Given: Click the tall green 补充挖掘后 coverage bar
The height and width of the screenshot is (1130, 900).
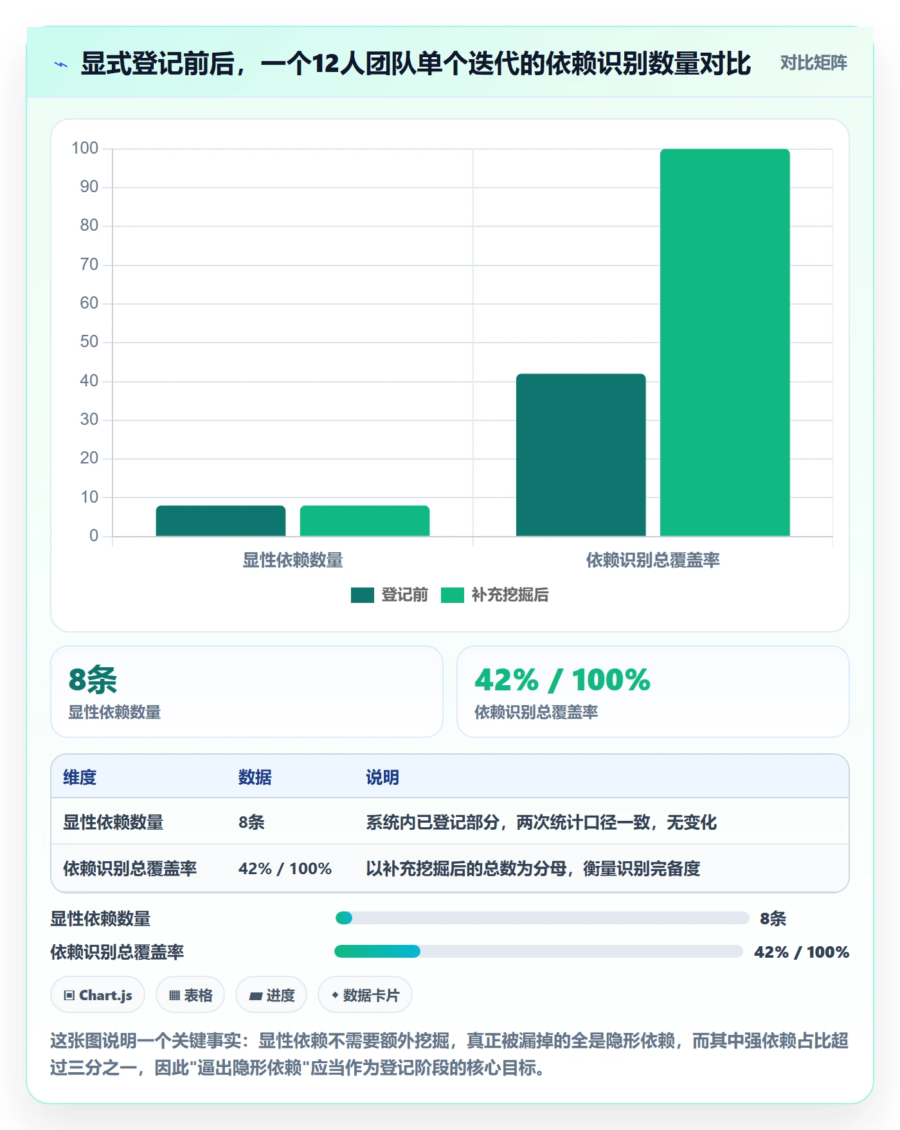Looking at the screenshot, I should coord(724,343).
